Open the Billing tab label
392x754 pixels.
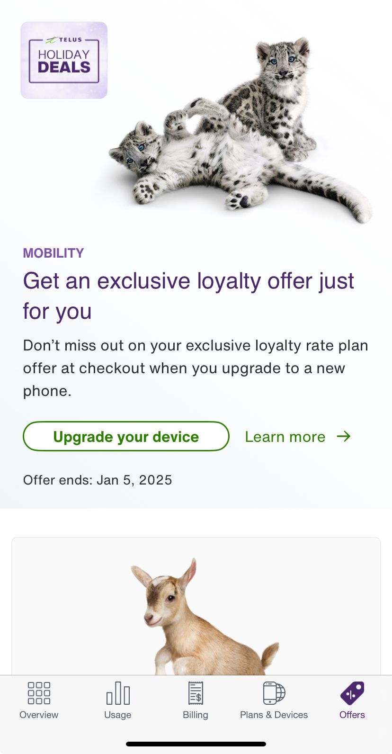pyautogui.click(x=196, y=715)
